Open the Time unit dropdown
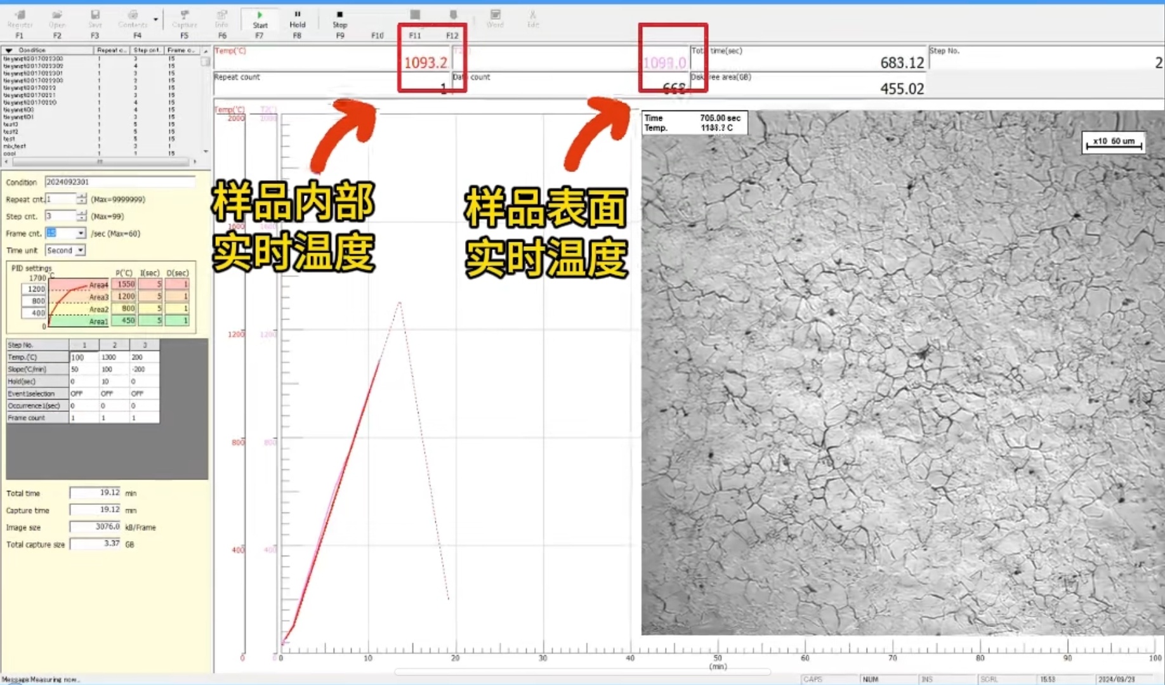Screen dimensions: 1165x685 pyautogui.click(x=81, y=251)
